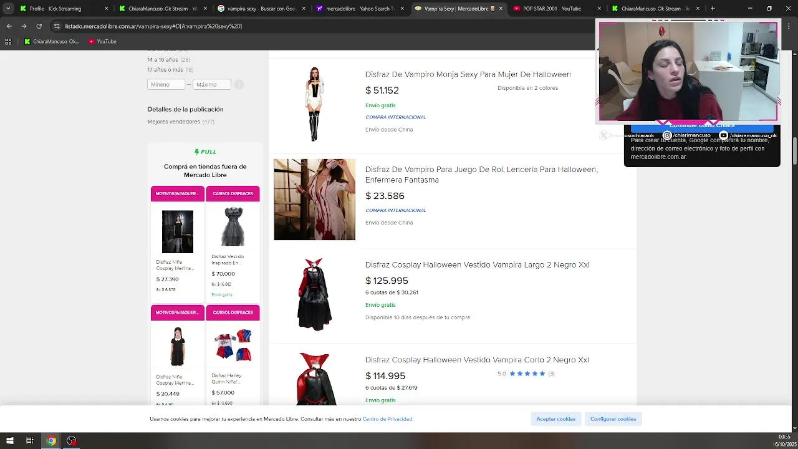
Task: Click Continuar como Chiara button
Action: tap(702, 126)
